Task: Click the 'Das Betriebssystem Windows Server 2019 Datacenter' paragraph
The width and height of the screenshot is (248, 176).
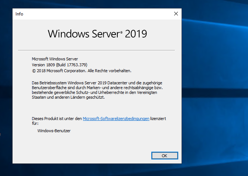Action: pos(97,90)
